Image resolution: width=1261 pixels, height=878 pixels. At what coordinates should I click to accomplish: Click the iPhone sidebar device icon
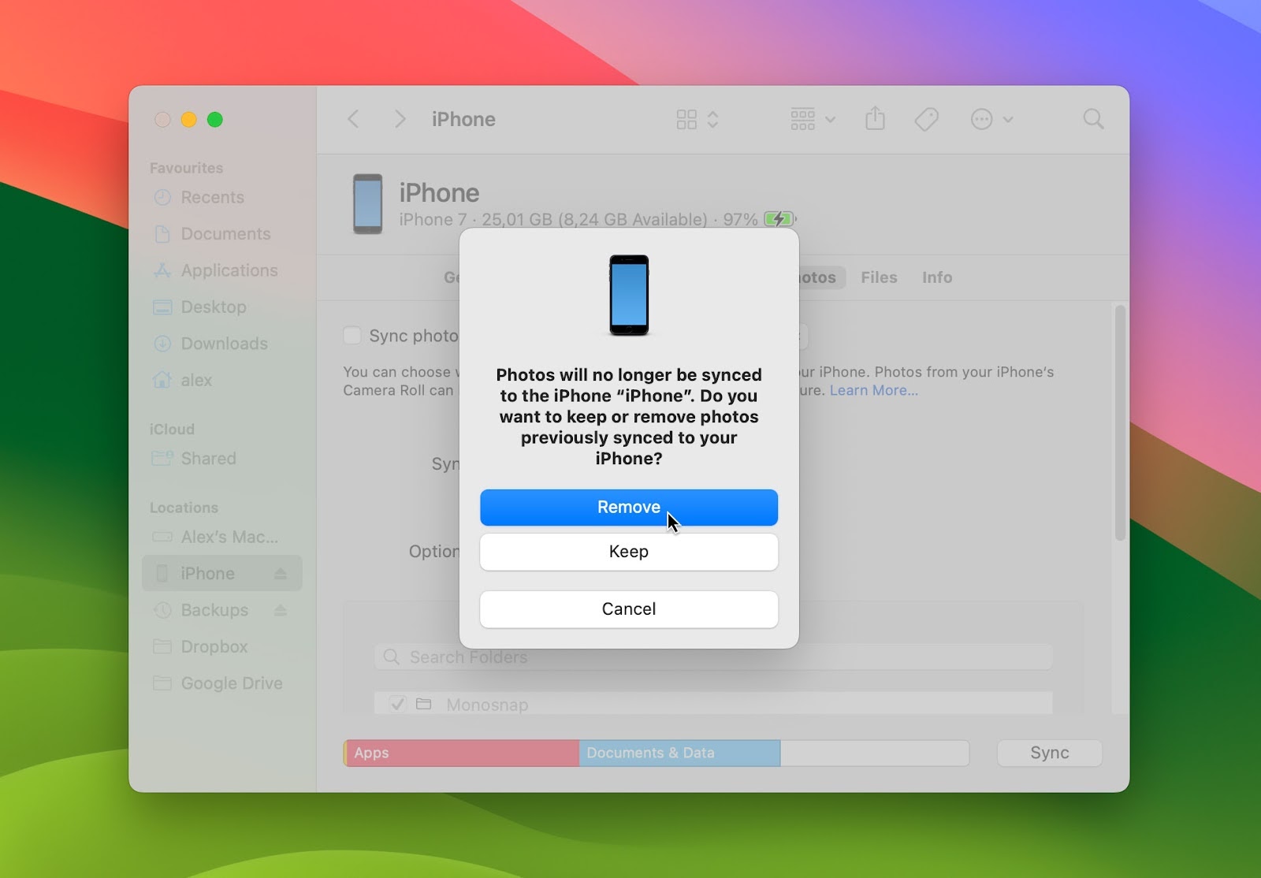162,574
